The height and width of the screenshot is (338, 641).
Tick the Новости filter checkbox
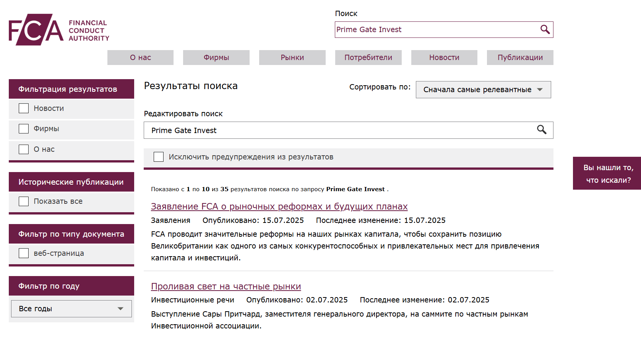pos(24,108)
